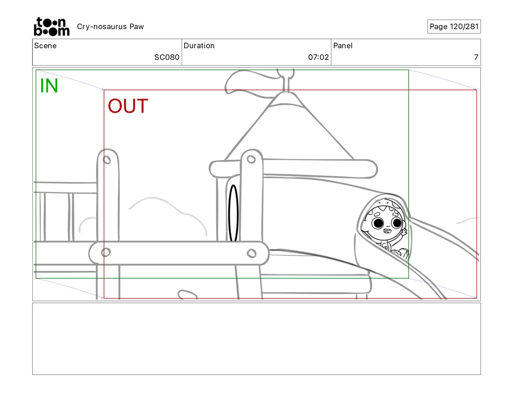
Task: Select the panel number 7
Action: click(x=476, y=57)
